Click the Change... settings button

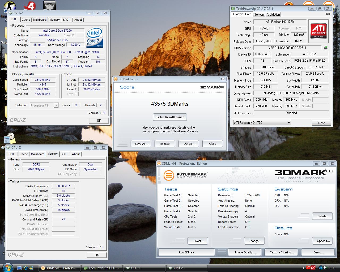pos(255,241)
